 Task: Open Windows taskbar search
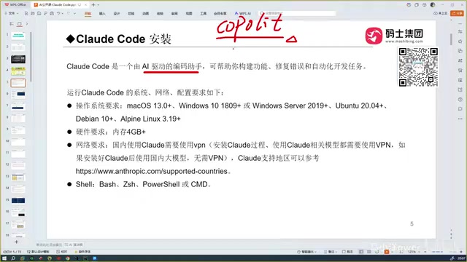point(13,258)
